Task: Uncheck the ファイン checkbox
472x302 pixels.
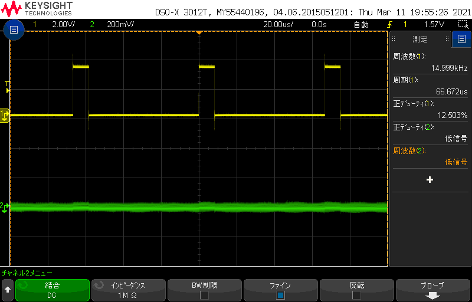Action: (x=280, y=294)
